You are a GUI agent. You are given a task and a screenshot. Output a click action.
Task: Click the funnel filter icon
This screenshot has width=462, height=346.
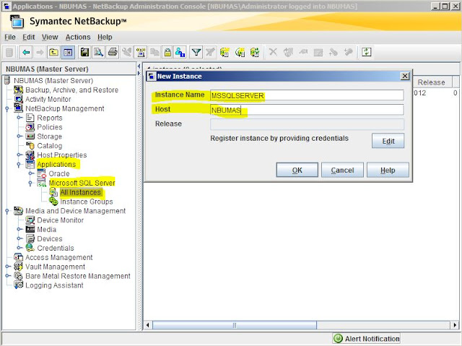196,53
